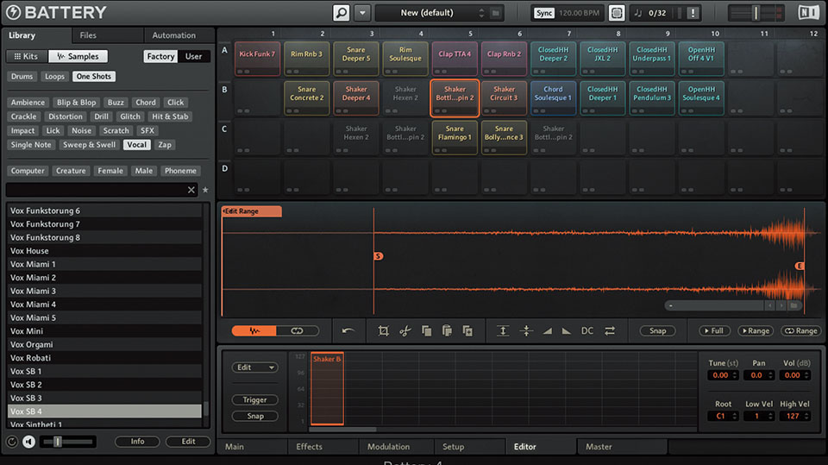Select User content filter

[193, 56]
